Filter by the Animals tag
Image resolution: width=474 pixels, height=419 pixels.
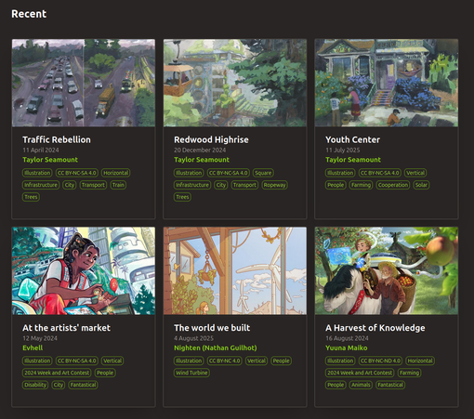361,385
